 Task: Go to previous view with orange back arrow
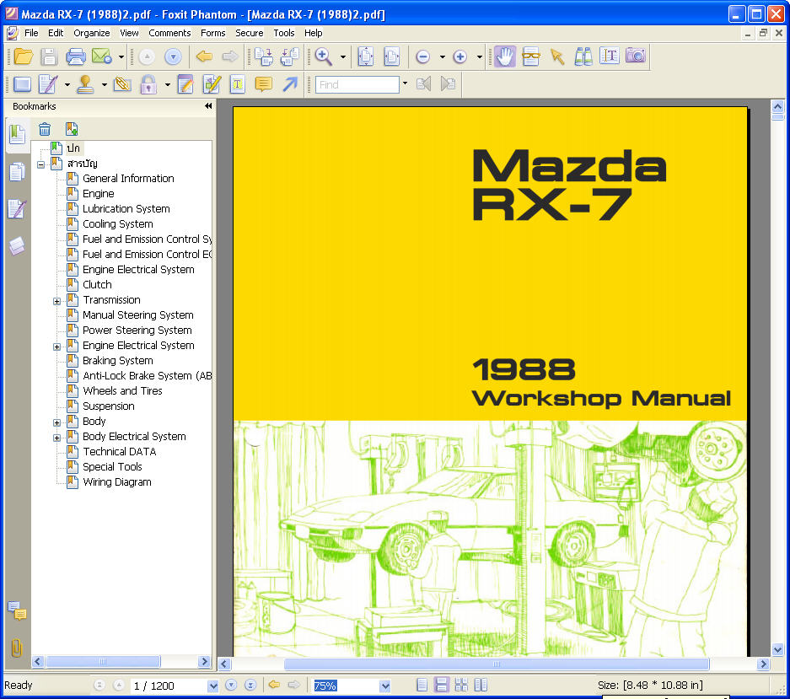(204, 56)
